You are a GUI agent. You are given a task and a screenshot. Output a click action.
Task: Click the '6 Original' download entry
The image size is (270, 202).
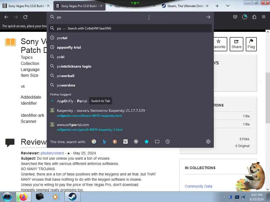click(242, 146)
